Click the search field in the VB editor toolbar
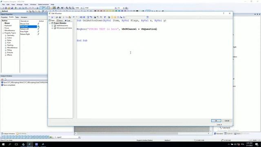The height and width of the screenshot is (147, 261). pos(136,17)
